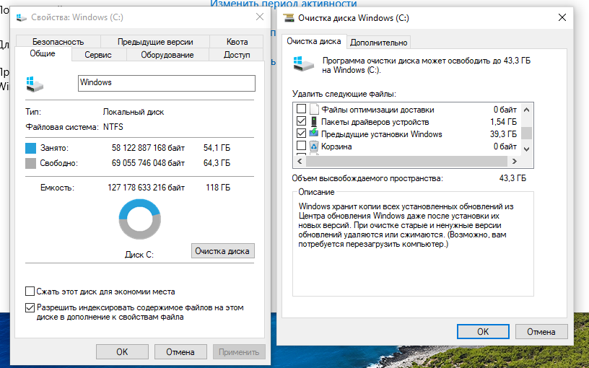Viewport: 589px width, 368px height.
Task: Uncheck Пакеты драйверов устройств checkbox
Action: pos(301,121)
